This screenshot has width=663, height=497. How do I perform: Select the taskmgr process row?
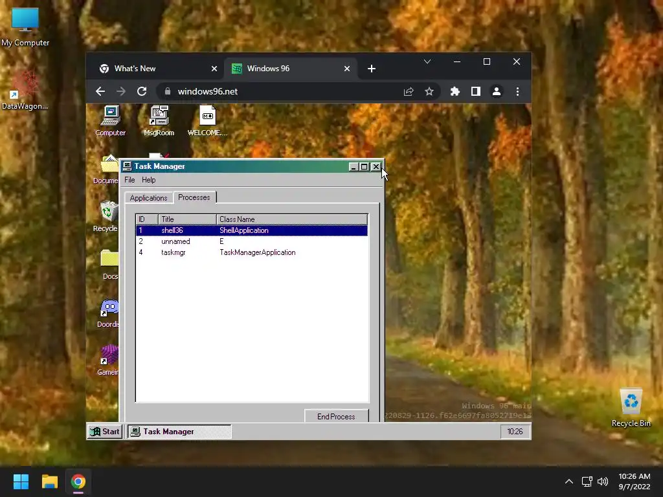[252, 252]
